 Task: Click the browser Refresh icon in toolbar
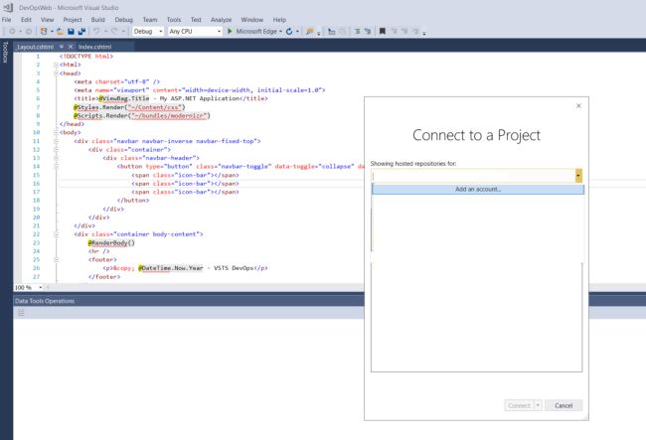click(x=288, y=32)
